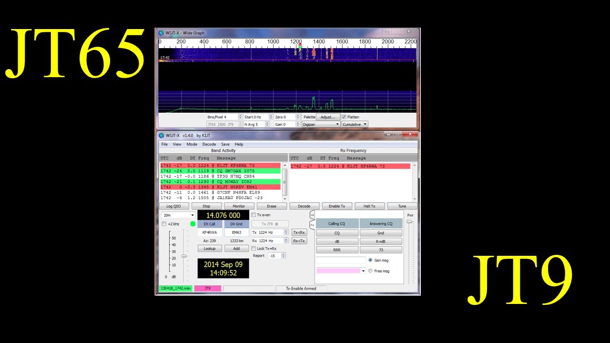Viewport: 610px width, 343px height.
Task: Click the Tune button
Action: (x=402, y=206)
